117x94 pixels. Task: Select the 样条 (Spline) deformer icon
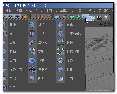click(61, 61)
